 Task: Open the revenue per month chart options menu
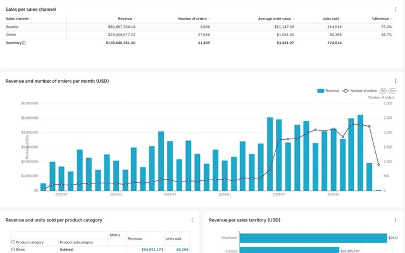coord(395,81)
